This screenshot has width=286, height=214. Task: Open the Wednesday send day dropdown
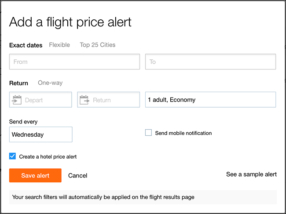tap(40, 134)
